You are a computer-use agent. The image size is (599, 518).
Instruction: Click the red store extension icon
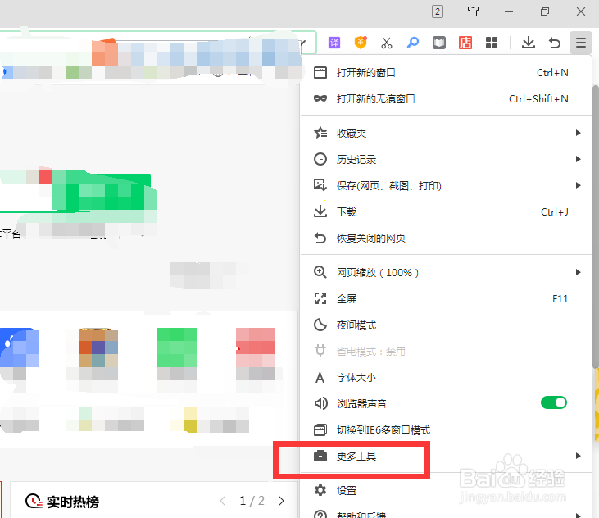click(x=465, y=43)
